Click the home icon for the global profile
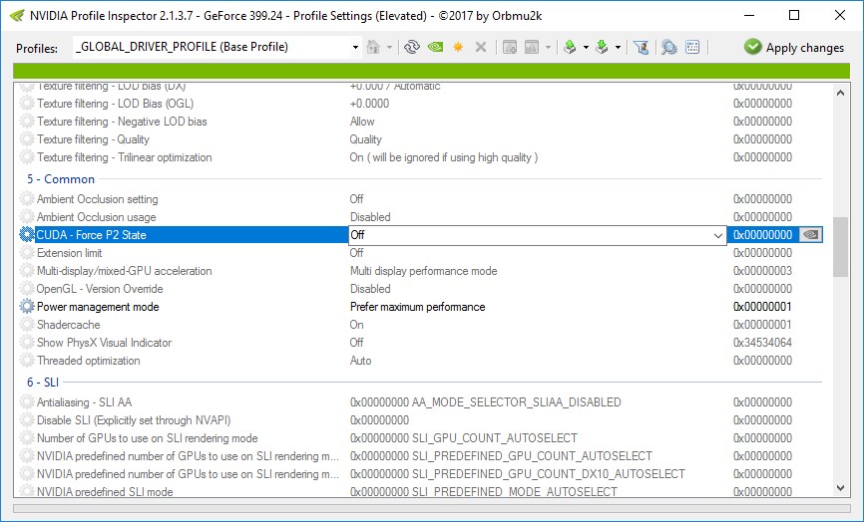Viewport: 864px width, 522px height. point(374,47)
